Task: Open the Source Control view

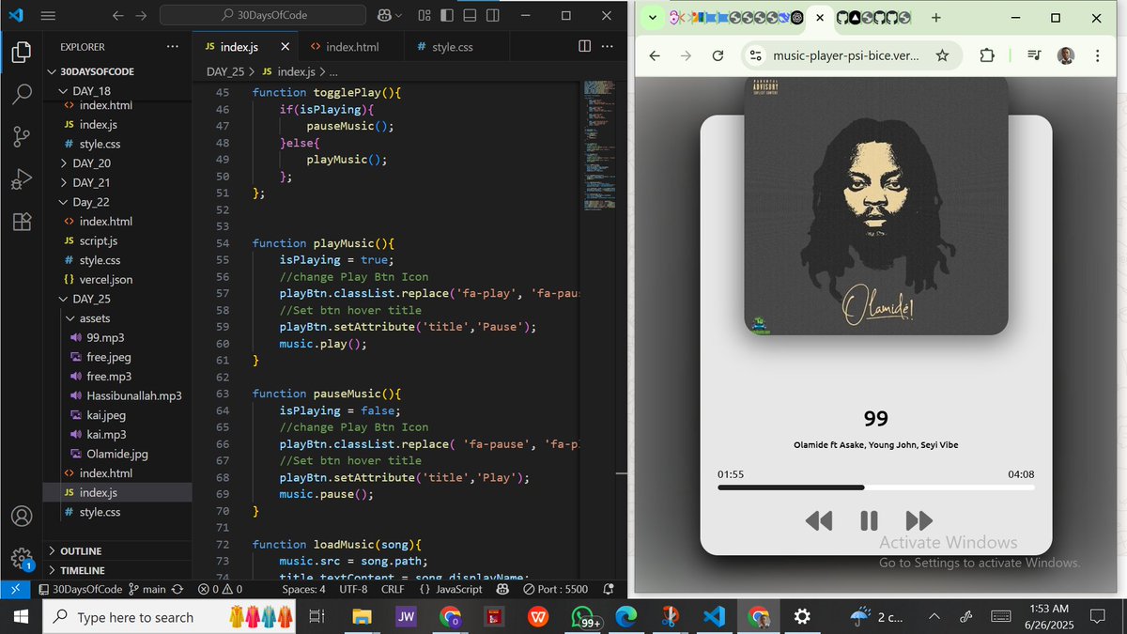Action: [22, 137]
